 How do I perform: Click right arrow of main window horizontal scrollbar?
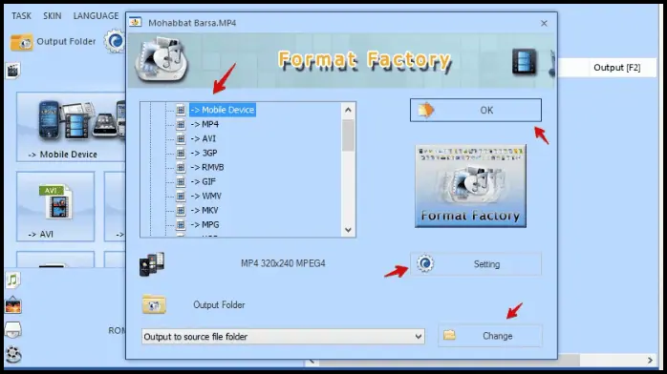[650, 360]
